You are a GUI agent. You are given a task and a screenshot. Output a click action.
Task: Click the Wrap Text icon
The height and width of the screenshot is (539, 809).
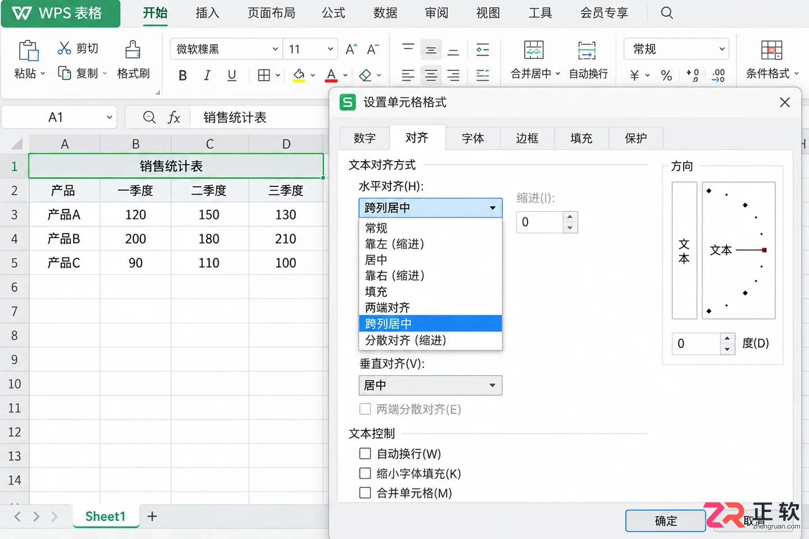point(587,50)
